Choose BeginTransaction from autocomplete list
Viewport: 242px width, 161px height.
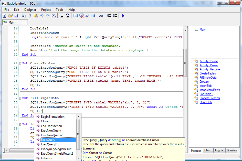point(56,117)
